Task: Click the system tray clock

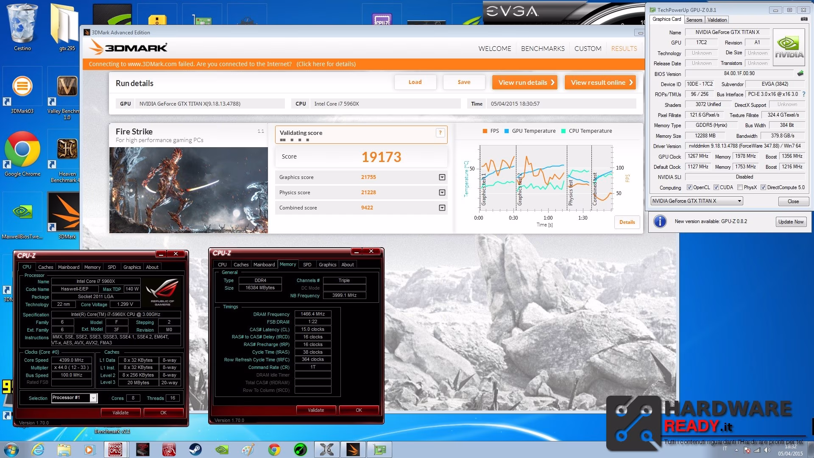Action: click(x=790, y=450)
